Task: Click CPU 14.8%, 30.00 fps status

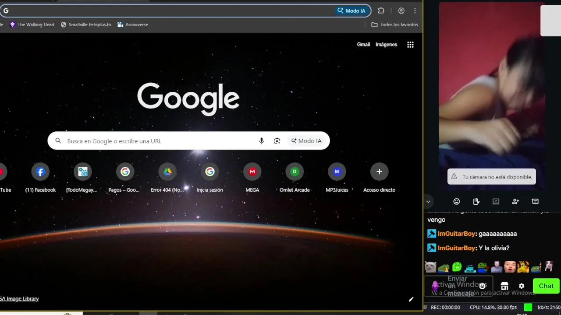Action: tap(493, 307)
